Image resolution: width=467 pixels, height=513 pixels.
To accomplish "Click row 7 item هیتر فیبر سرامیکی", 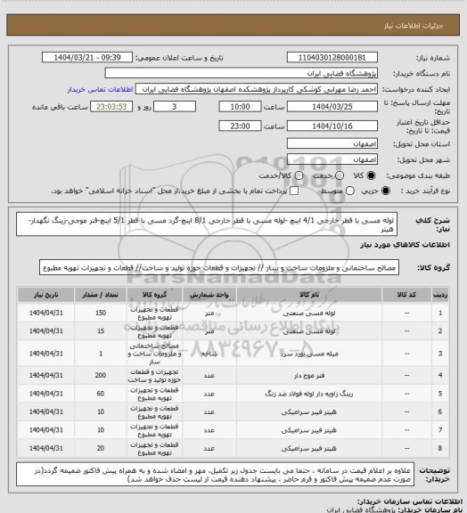I will click(309, 430).
